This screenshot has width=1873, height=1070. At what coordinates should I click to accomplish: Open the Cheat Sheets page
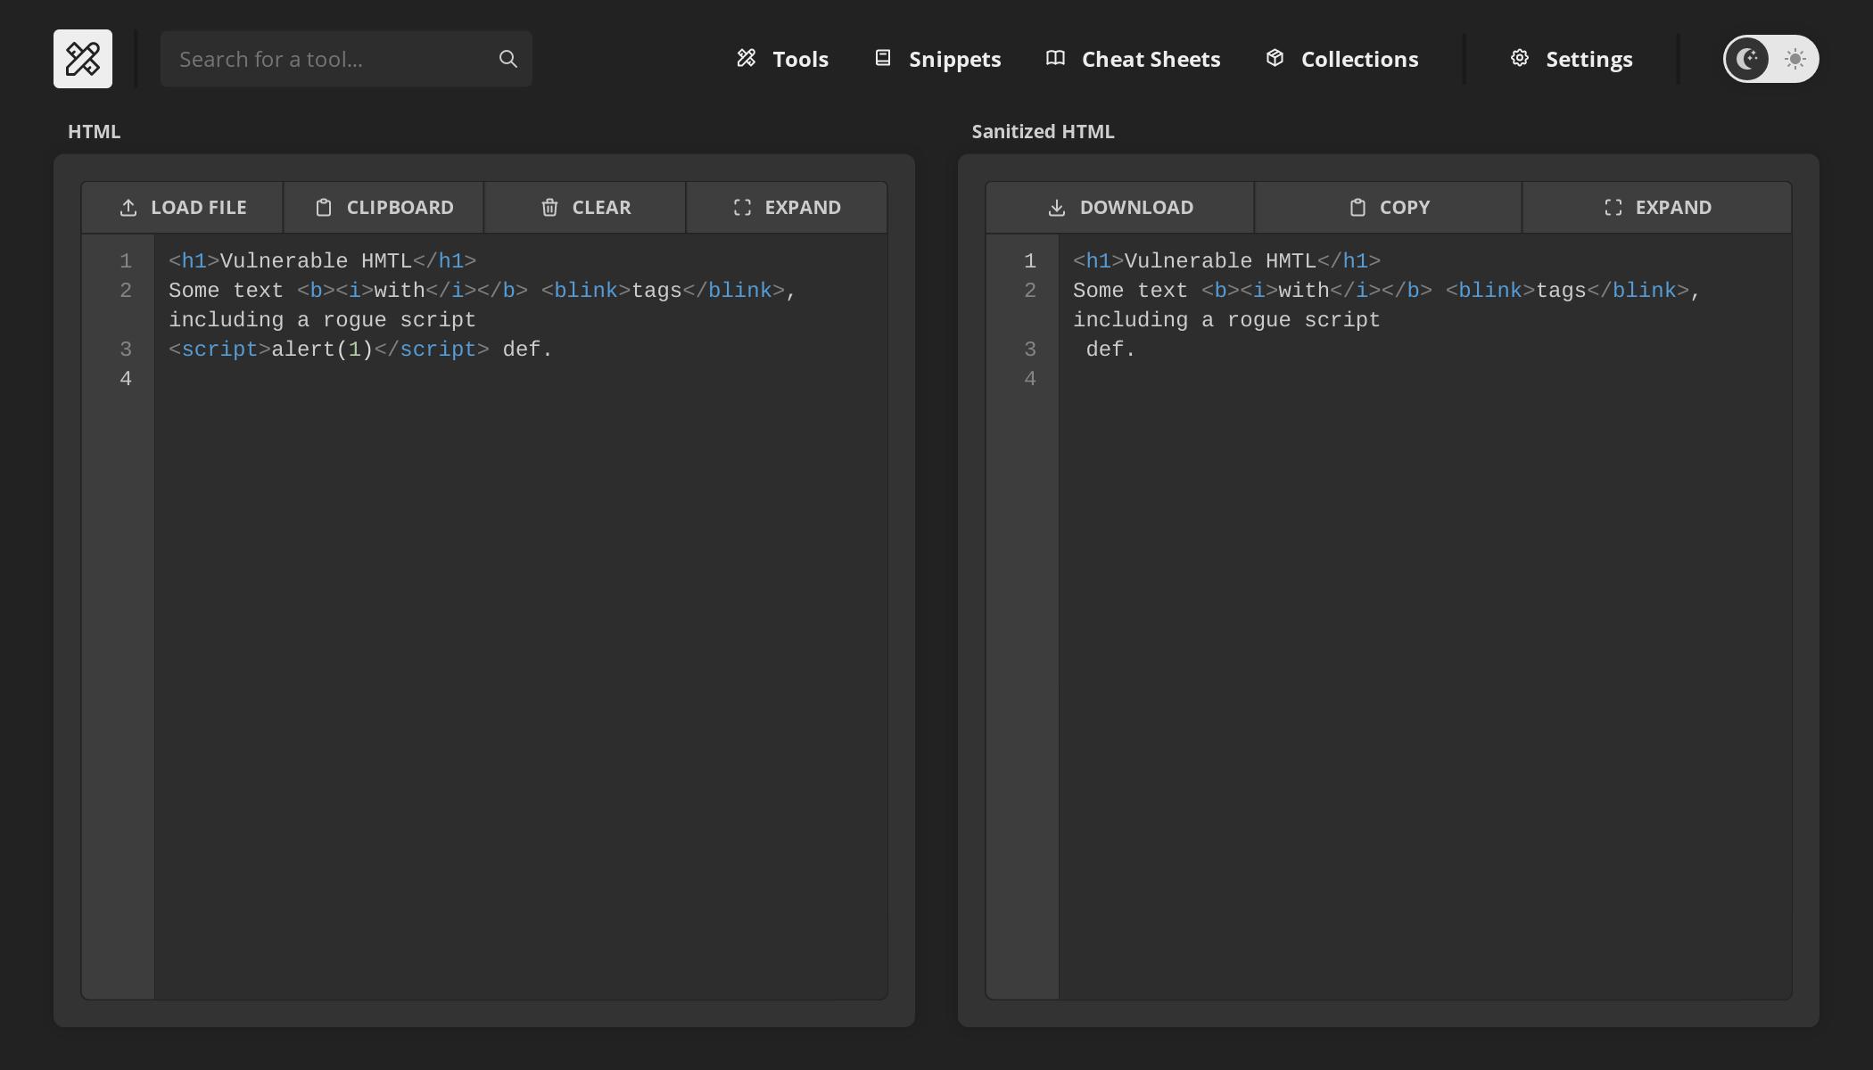1133,59
